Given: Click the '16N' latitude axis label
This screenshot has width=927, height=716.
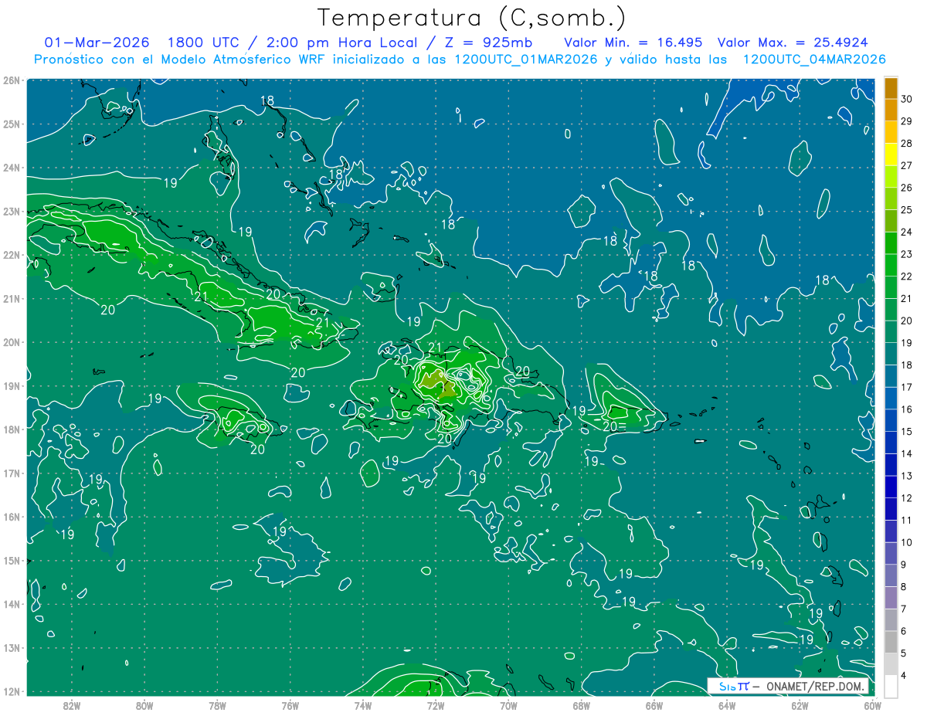Looking at the screenshot, I should (11, 517).
